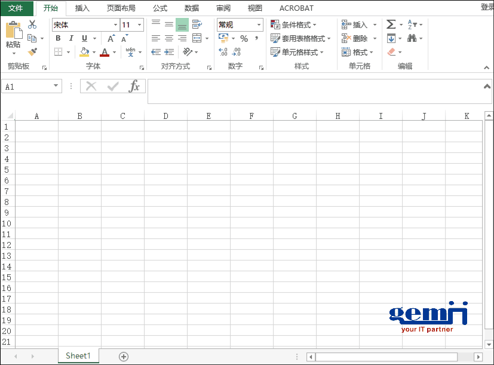Click the Increase Font Size icon
Screen dimensions: 494x365
[111, 39]
